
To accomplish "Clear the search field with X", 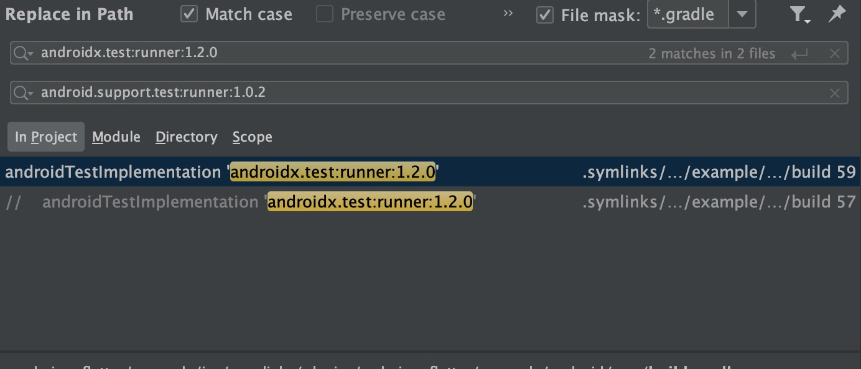I will (835, 53).
